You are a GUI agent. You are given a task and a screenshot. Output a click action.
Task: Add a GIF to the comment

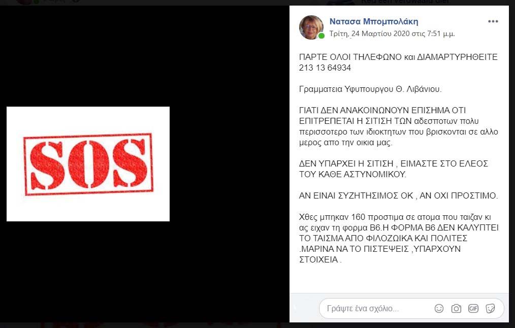pos(473,308)
